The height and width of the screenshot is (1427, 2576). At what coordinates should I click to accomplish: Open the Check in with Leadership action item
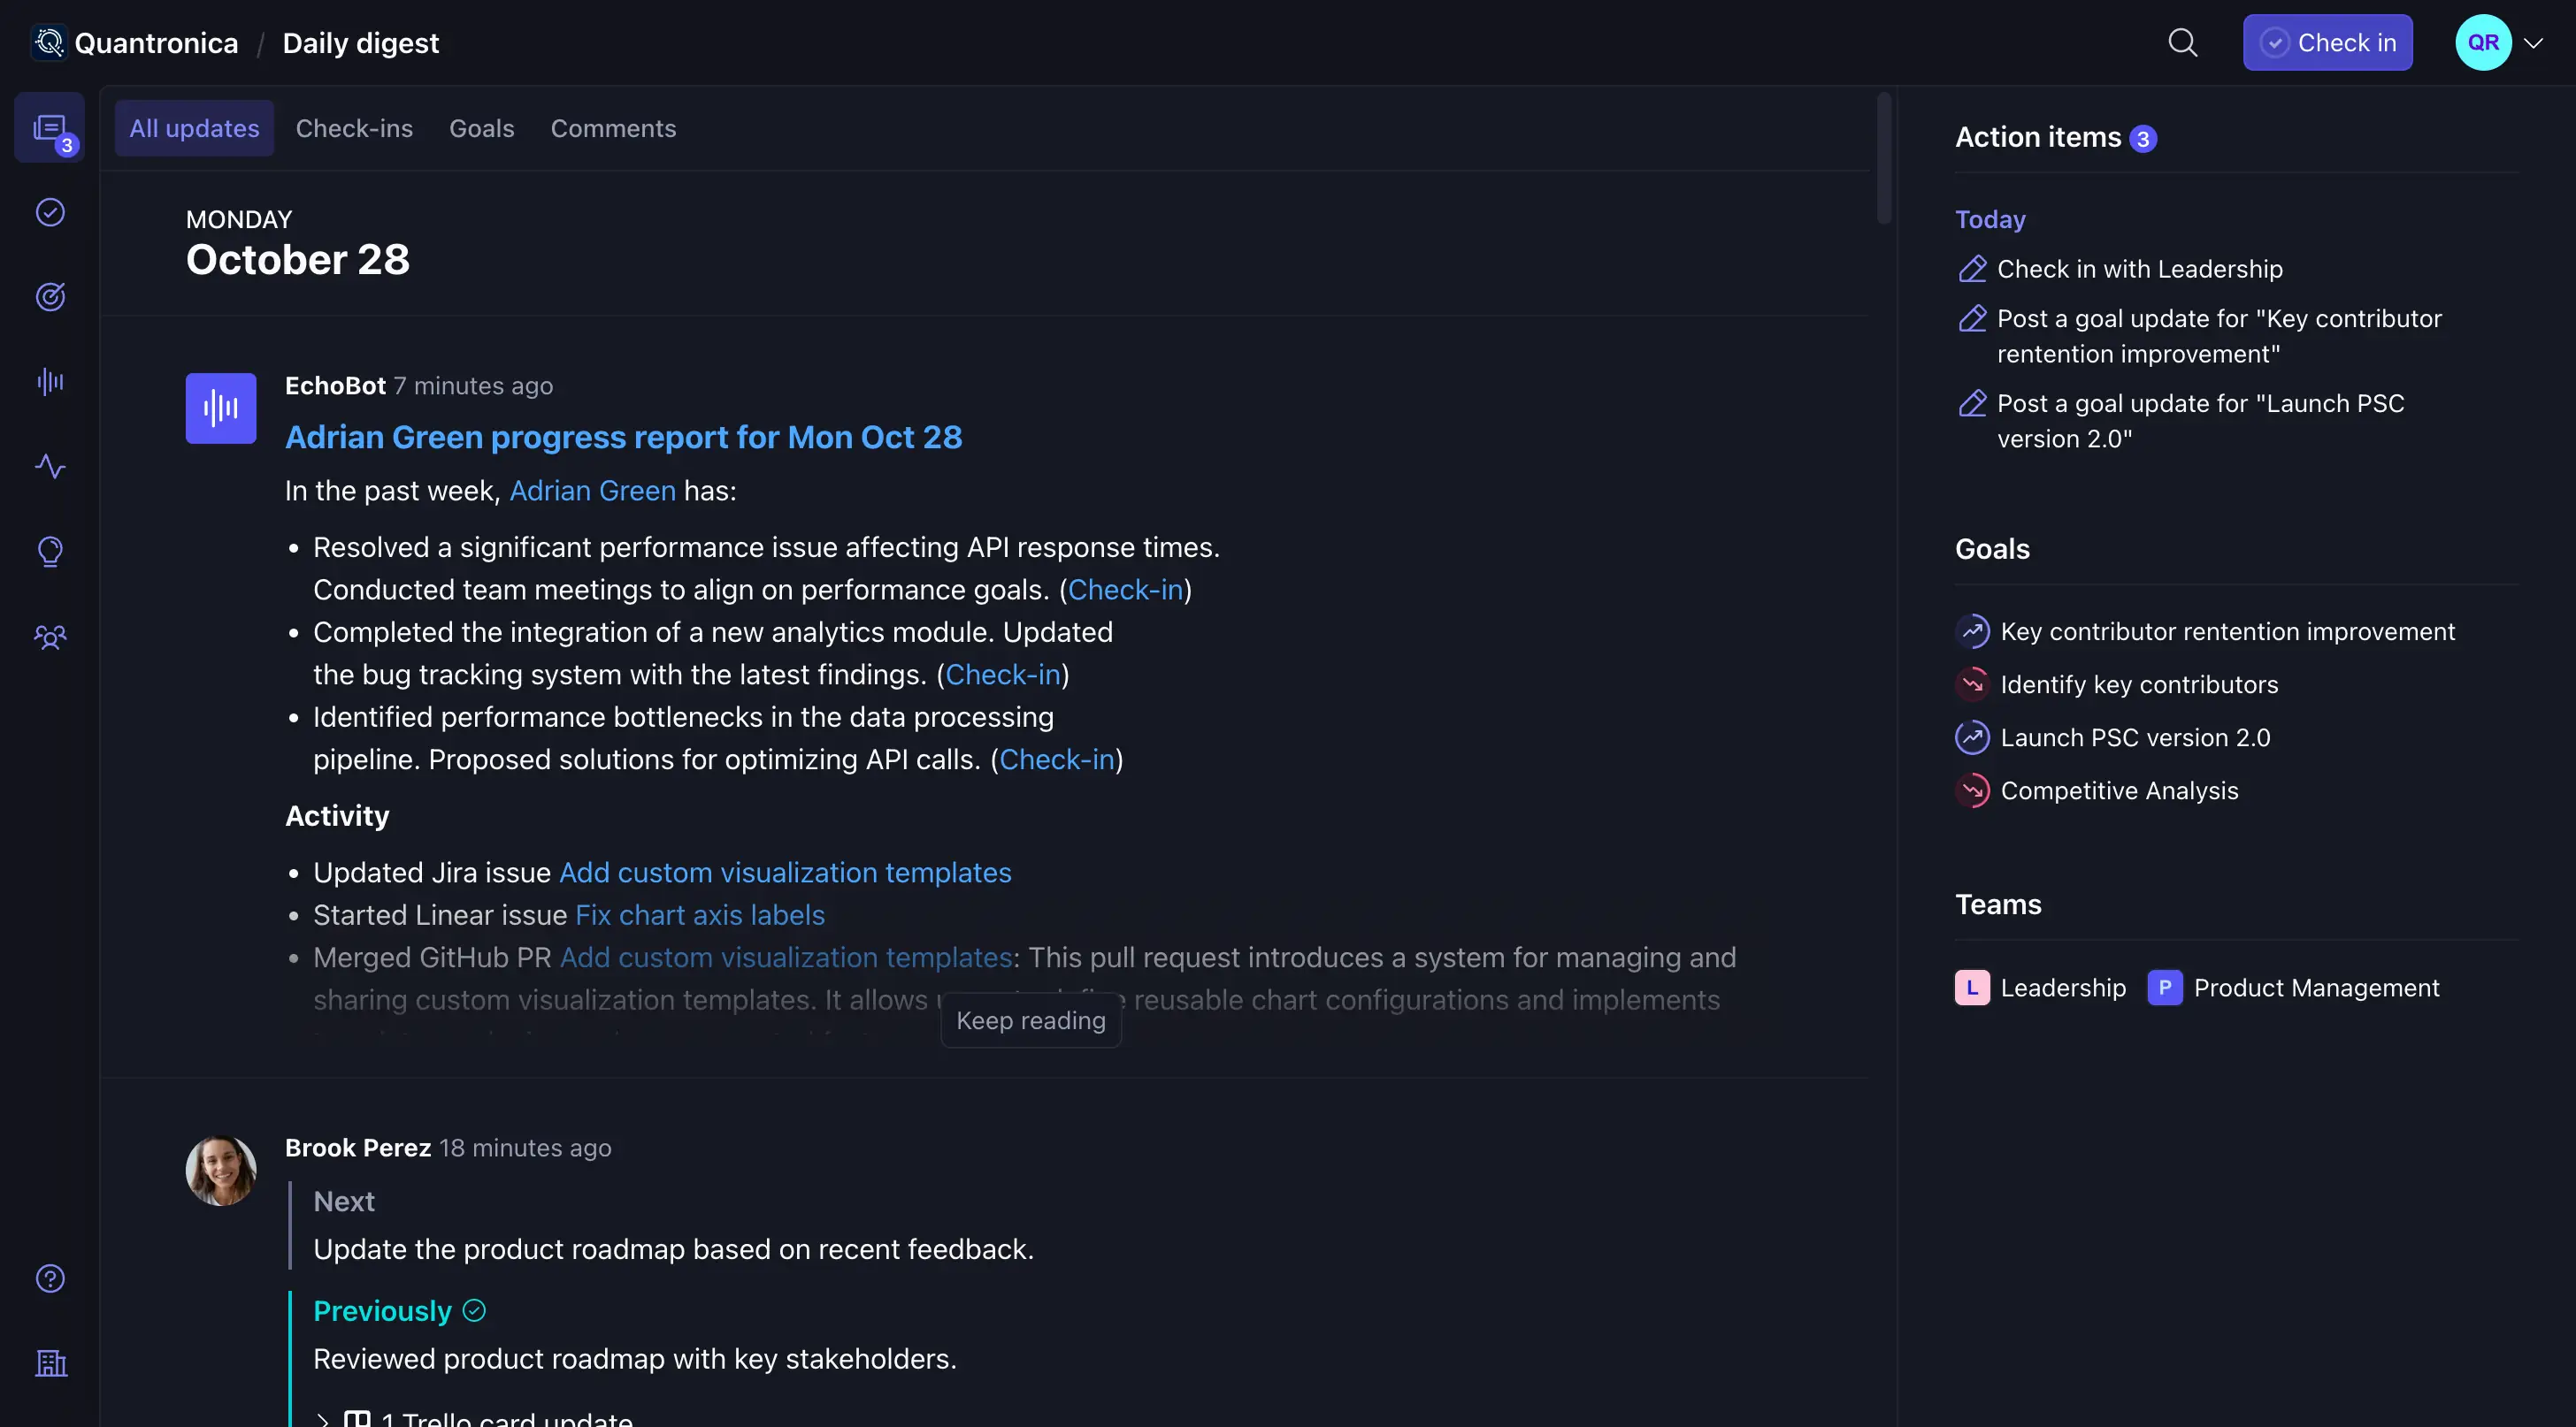pyautogui.click(x=2139, y=269)
